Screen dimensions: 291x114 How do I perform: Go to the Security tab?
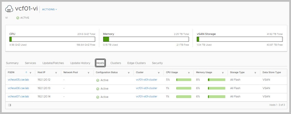(x=157, y=63)
